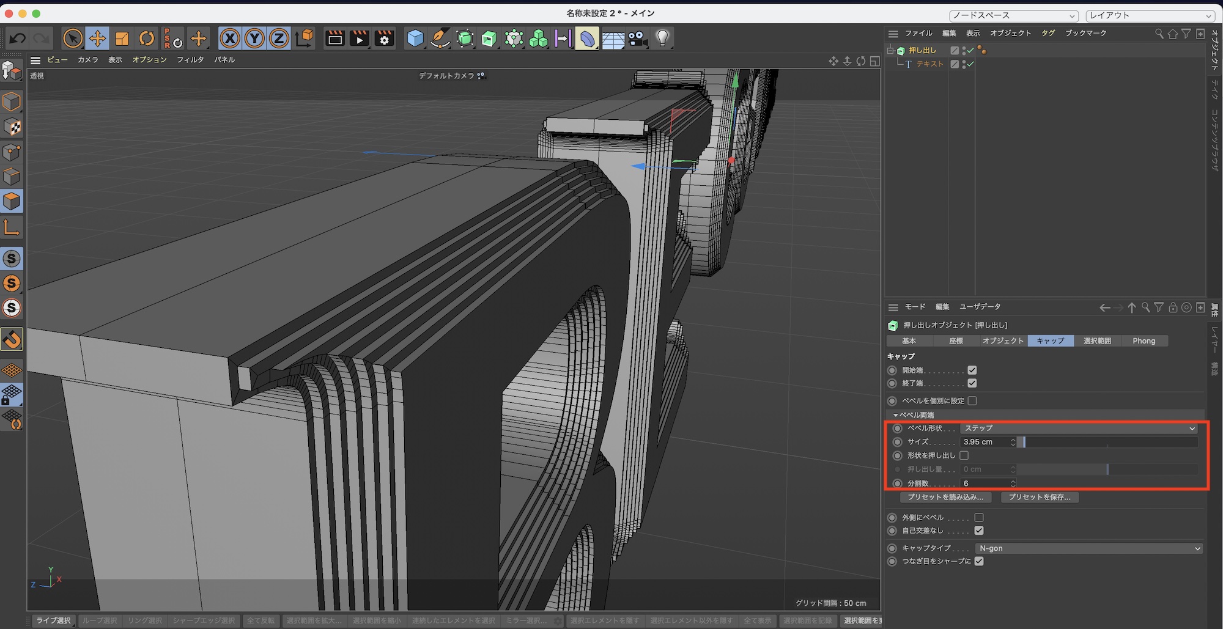
Task: Open the フィルタ menu in viewport
Action: point(190,60)
